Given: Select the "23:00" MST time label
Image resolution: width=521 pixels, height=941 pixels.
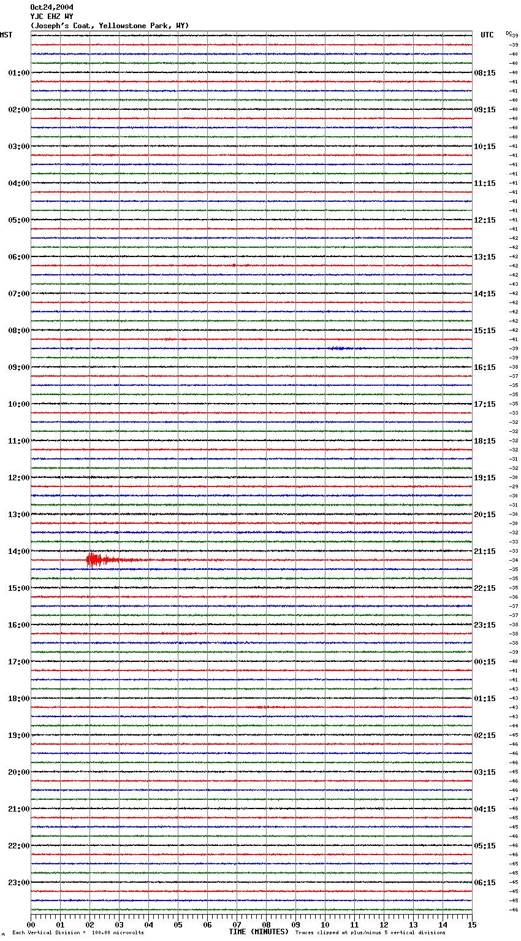Looking at the screenshot, I should pos(19,883).
